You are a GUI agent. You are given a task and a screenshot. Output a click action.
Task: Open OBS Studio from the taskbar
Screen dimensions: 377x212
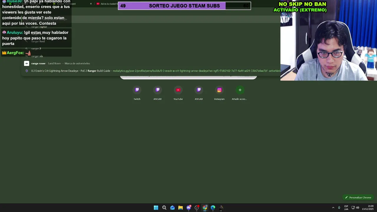[x=197, y=208]
